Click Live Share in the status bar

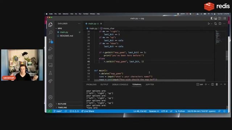click(88, 111)
